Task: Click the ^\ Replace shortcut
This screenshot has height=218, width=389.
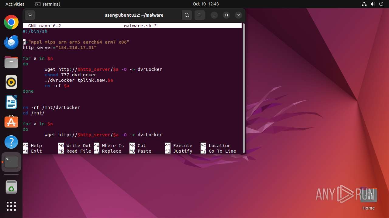Action: (x=108, y=151)
